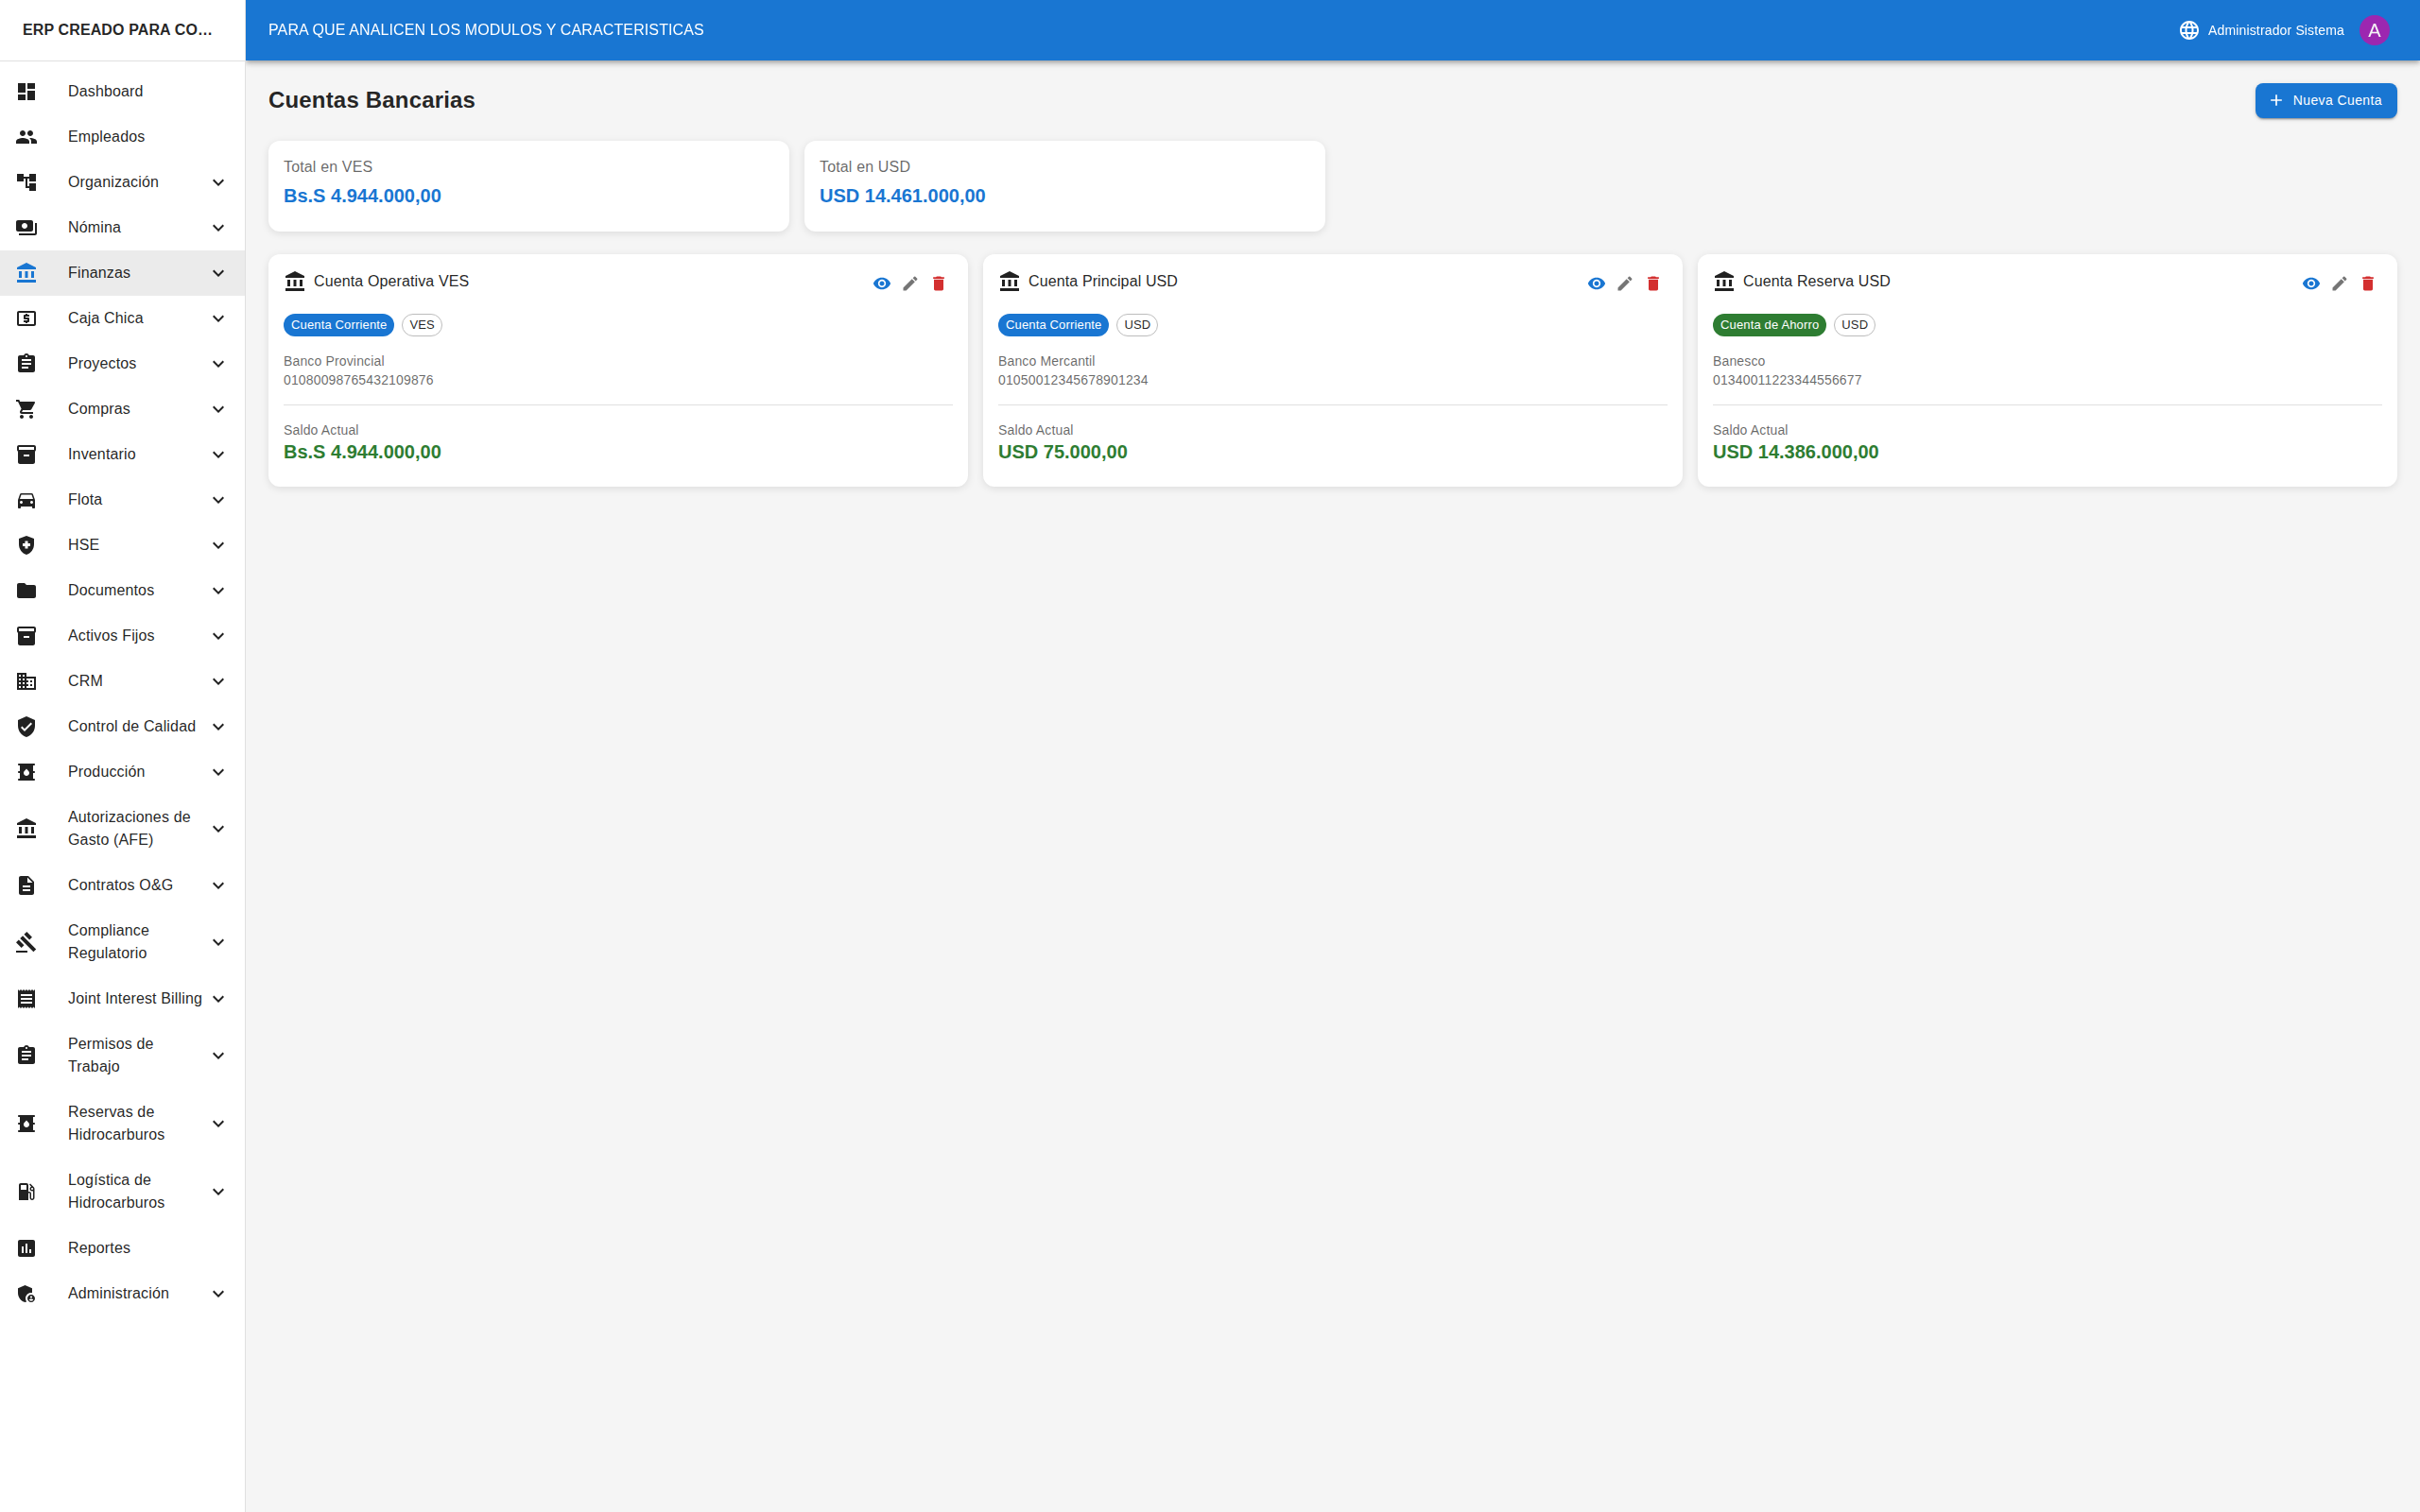Click the globe language icon
2420x1512 pixels.
(x=2189, y=30)
